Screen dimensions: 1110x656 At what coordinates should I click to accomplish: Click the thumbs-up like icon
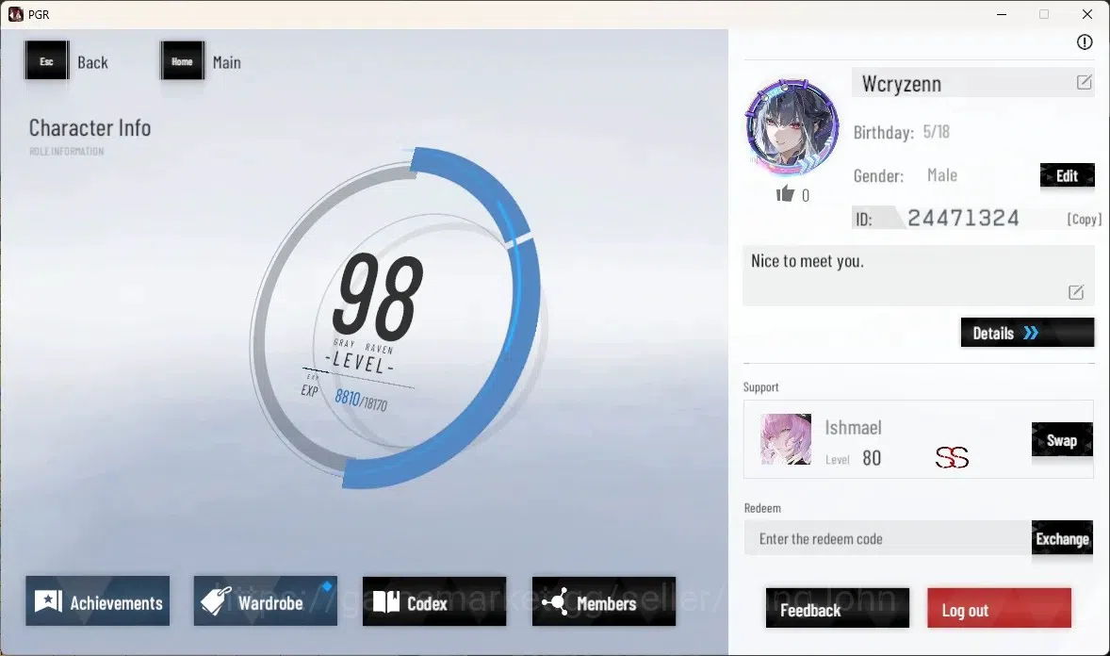[785, 194]
